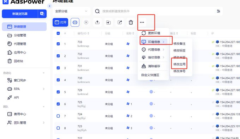Screen dimensions: 240x139
Task: Click the ID text kq3liyj
Action: (x=82, y=106)
